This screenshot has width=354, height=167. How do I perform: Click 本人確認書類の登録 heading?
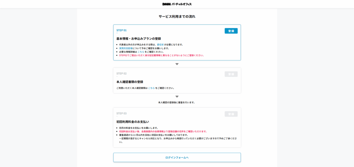point(130,82)
